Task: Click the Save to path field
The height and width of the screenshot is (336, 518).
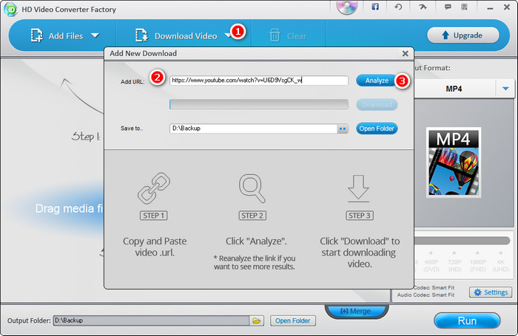Action: point(253,128)
